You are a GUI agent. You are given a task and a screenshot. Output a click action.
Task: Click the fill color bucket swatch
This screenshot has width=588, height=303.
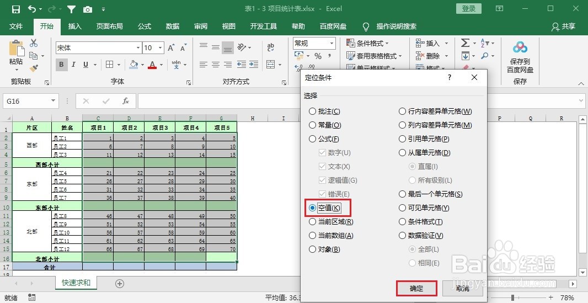click(x=134, y=65)
